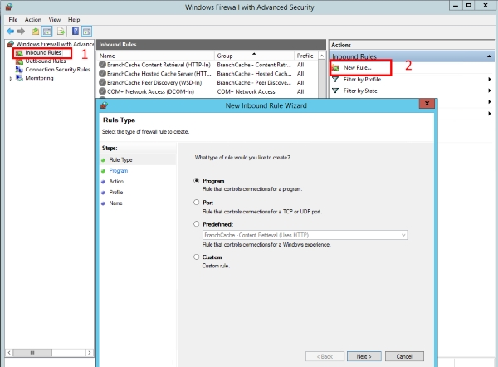Select Connection Security Rules in tree
Image resolution: width=498 pixels, height=367 pixels.
pos(56,70)
